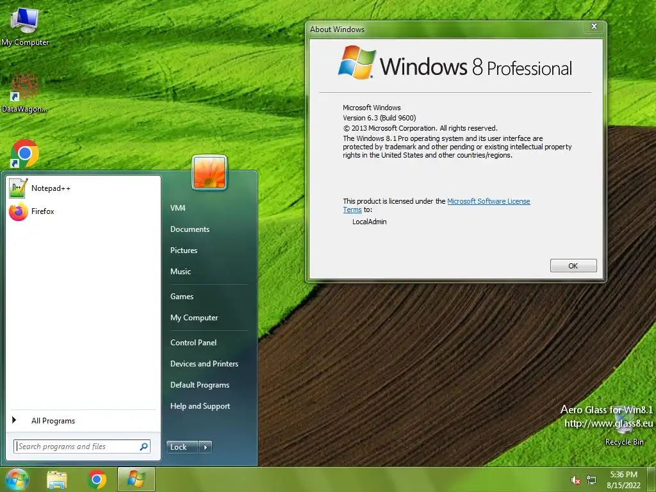
Task: Open File Explorer from the taskbar
Action: coord(57,480)
